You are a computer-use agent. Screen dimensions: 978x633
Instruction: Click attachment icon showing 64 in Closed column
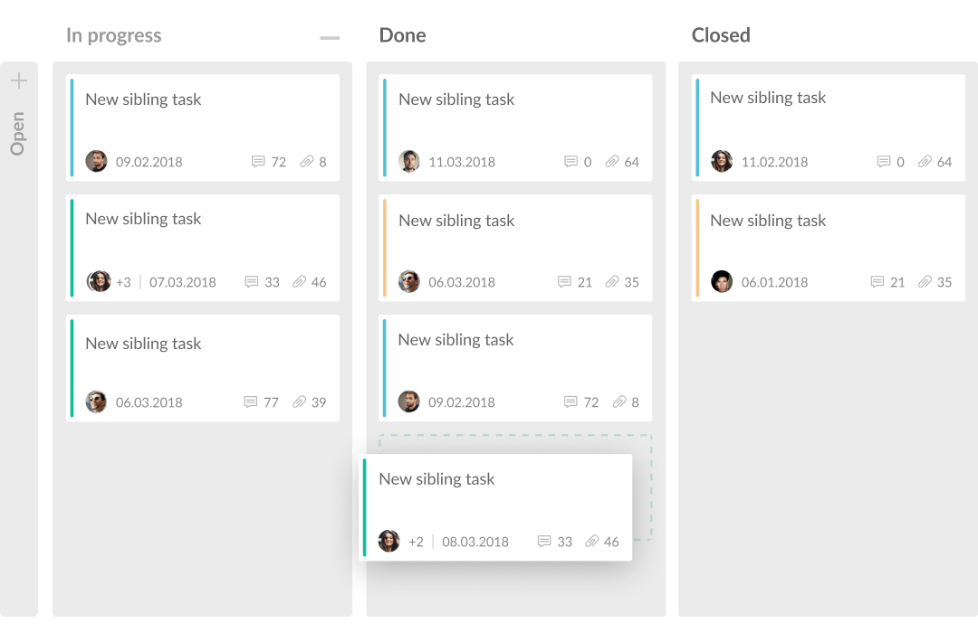point(923,161)
